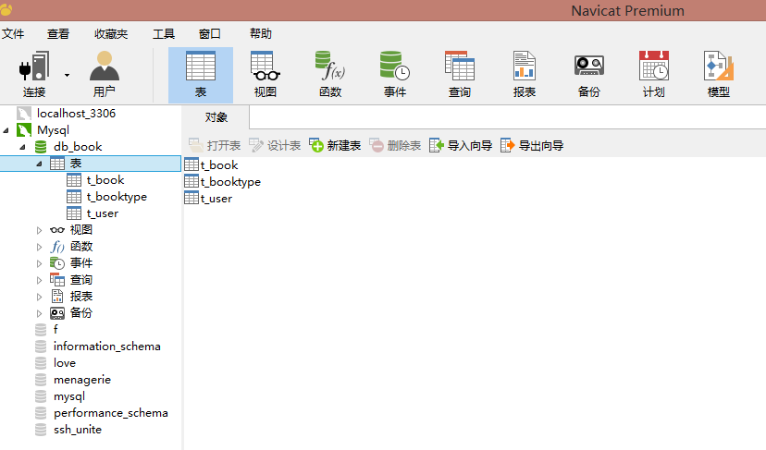Open the 收藏夹 favorites menu

(x=111, y=33)
